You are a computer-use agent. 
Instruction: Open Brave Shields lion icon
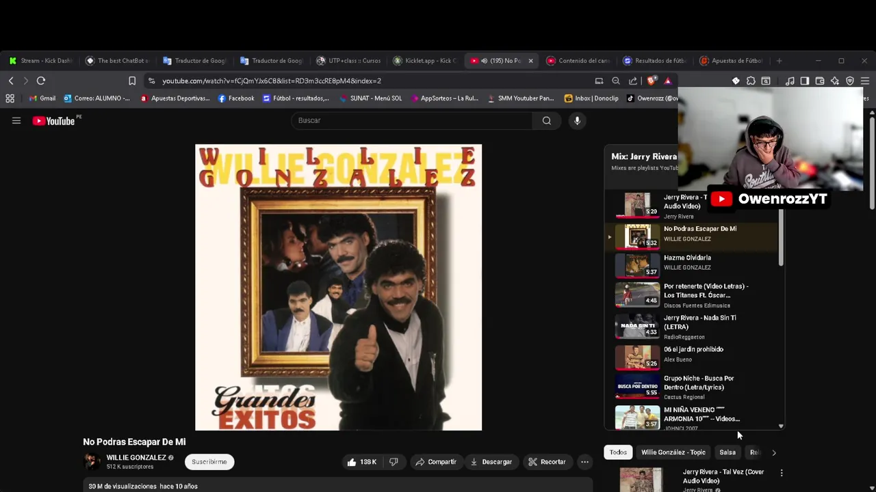point(652,81)
